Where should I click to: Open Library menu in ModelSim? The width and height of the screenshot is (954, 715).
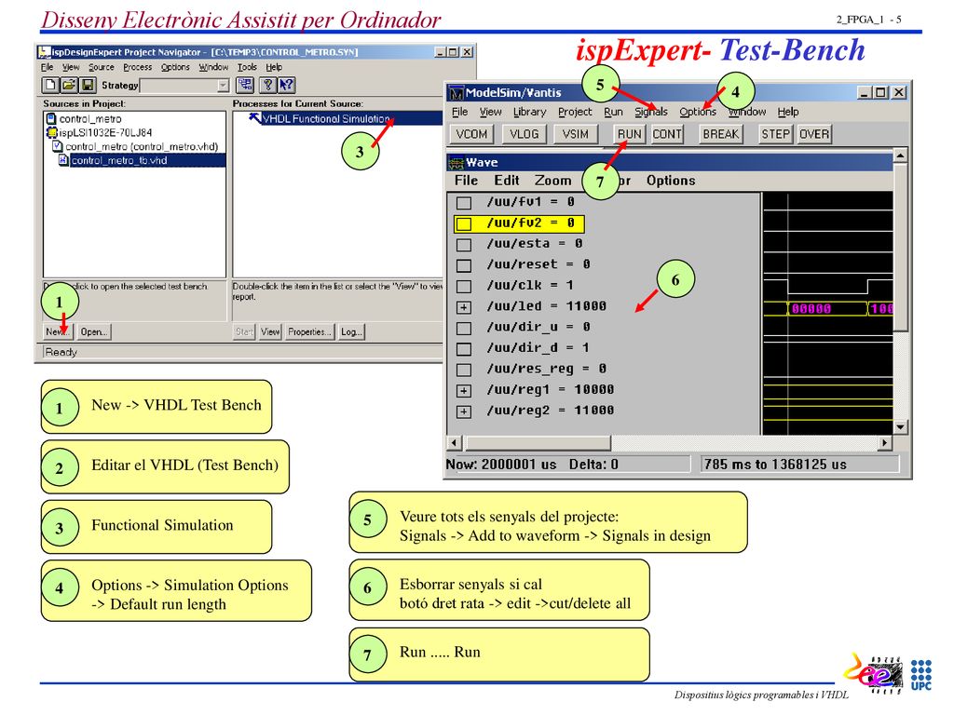(x=529, y=112)
